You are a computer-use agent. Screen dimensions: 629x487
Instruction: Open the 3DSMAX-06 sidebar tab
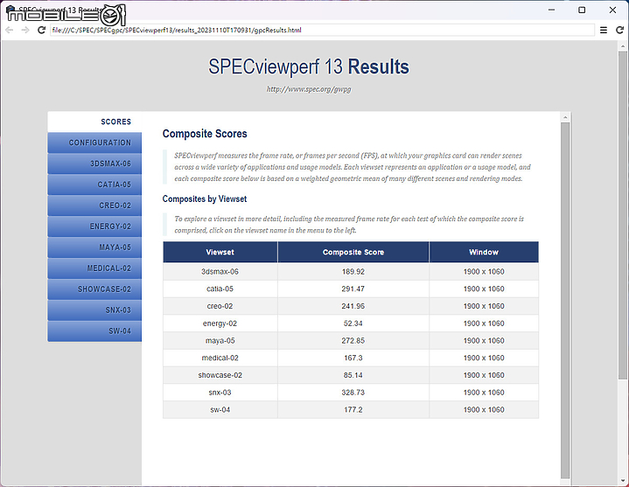click(x=94, y=163)
